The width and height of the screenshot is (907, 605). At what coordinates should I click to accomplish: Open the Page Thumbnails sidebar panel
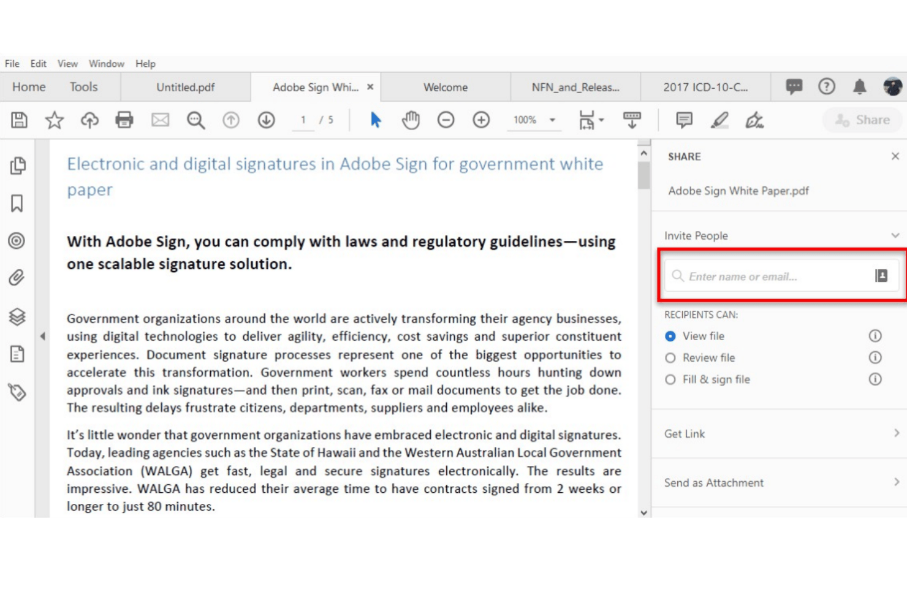(18, 166)
